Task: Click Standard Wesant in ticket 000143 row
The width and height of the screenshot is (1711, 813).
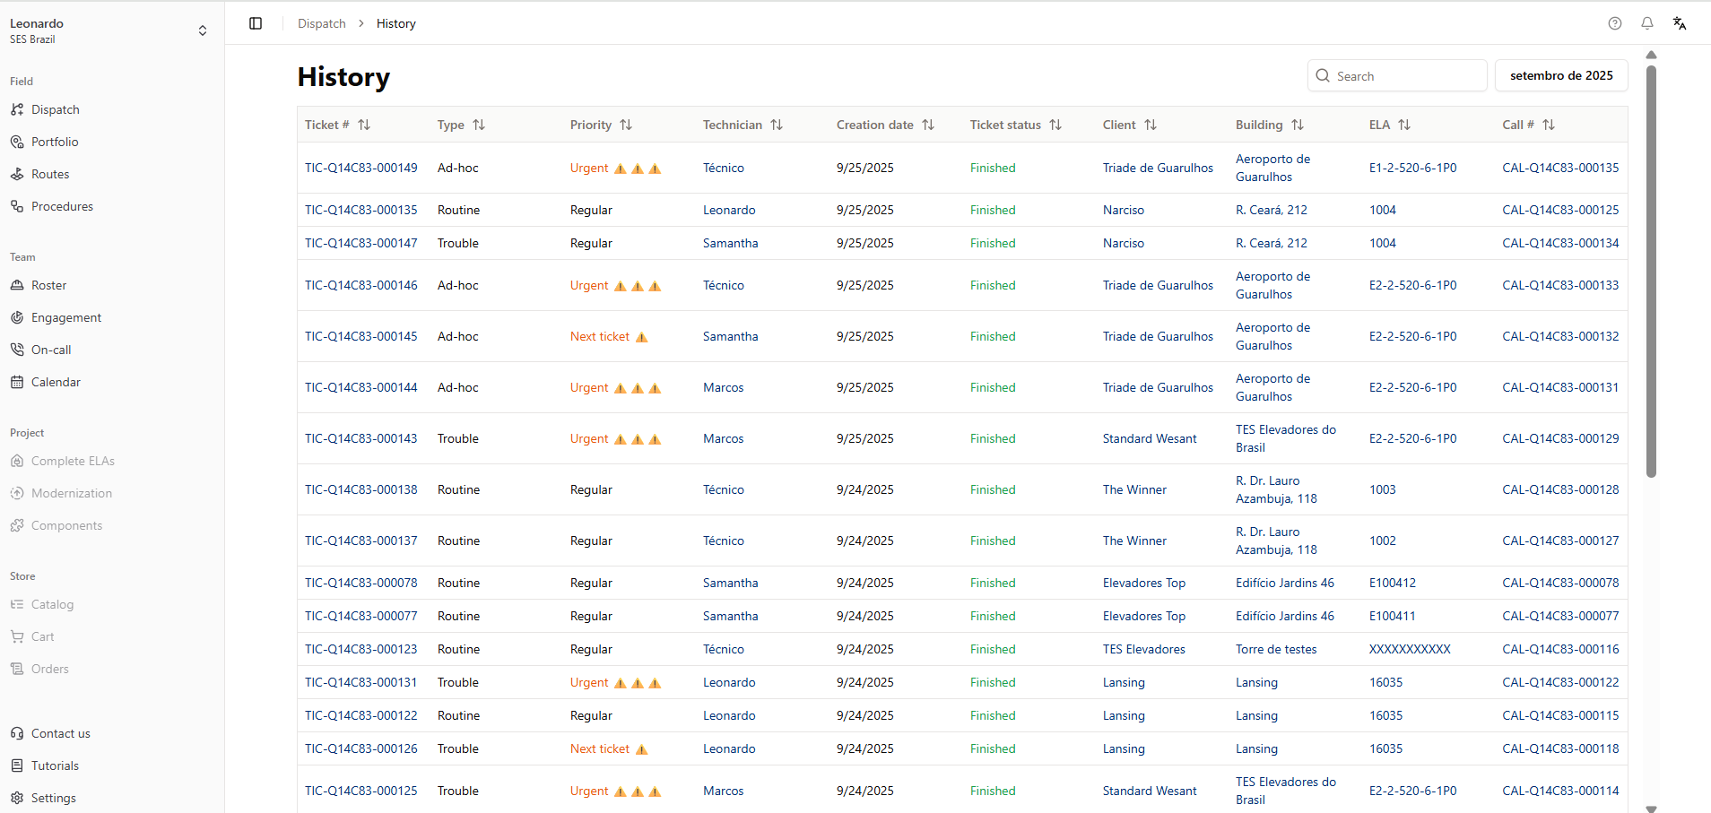Action: click(1150, 438)
